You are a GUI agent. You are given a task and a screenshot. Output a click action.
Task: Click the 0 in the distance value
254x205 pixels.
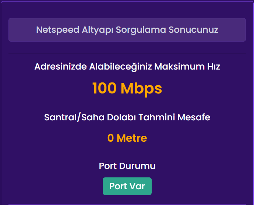pyautogui.click(x=110, y=138)
